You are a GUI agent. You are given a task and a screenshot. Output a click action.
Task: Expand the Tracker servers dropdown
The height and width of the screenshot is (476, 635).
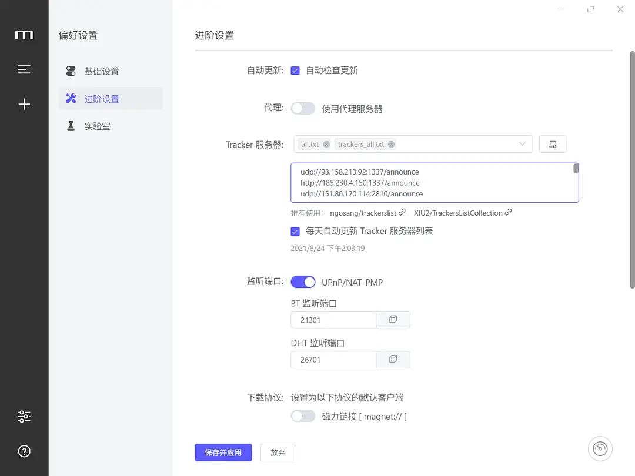(x=522, y=143)
